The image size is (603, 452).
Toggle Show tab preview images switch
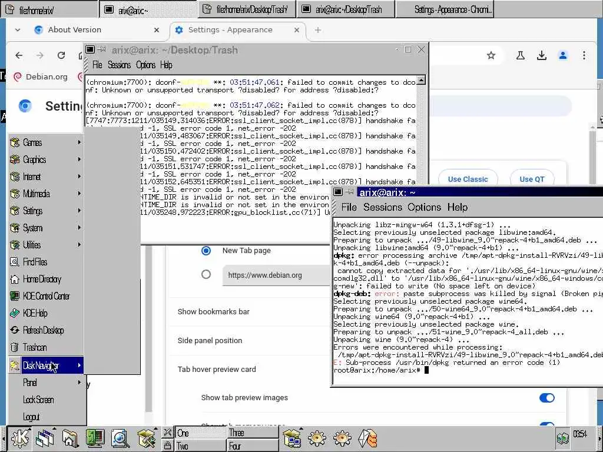pyautogui.click(x=546, y=398)
